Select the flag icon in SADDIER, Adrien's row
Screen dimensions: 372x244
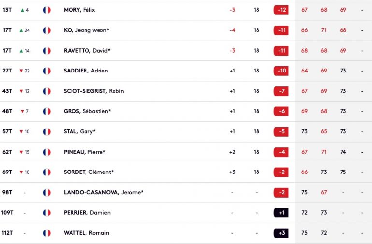(x=47, y=71)
